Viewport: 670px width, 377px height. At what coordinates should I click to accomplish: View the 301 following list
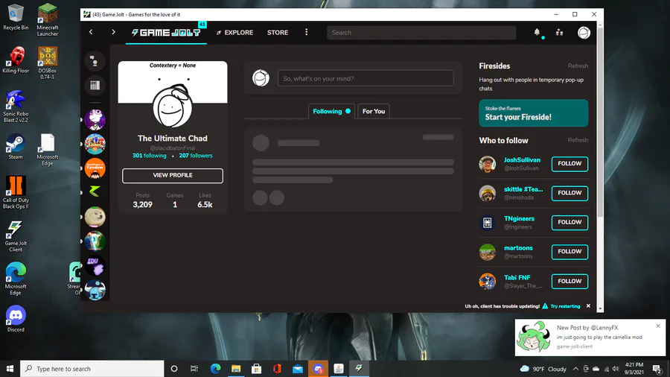149,156
